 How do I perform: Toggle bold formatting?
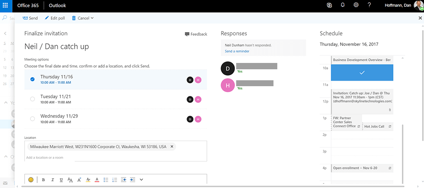click(x=43, y=180)
